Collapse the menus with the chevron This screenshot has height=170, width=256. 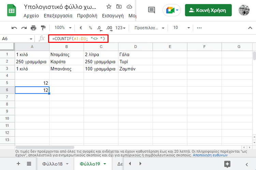[250, 28]
